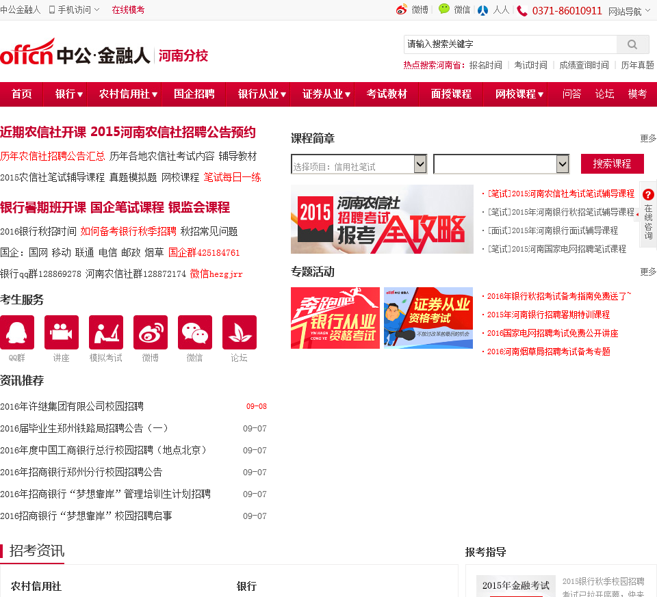Viewport: 657px width, 597px height.
Task: Open 2016年度中国工商银行总行校园招聘 news
Action: (103, 450)
